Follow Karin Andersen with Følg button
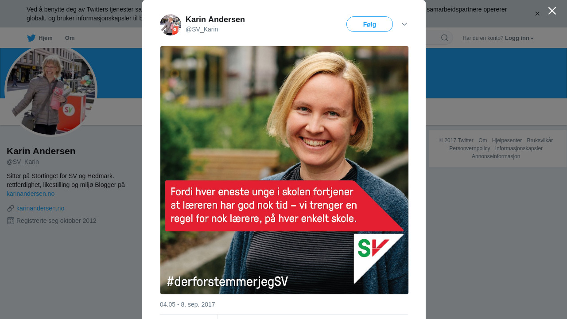567x319 pixels. [x=369, y=24]
